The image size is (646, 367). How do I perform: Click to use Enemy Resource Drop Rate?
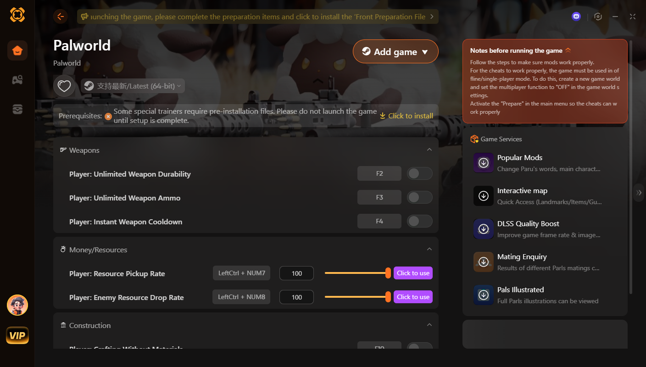(413, 297)
